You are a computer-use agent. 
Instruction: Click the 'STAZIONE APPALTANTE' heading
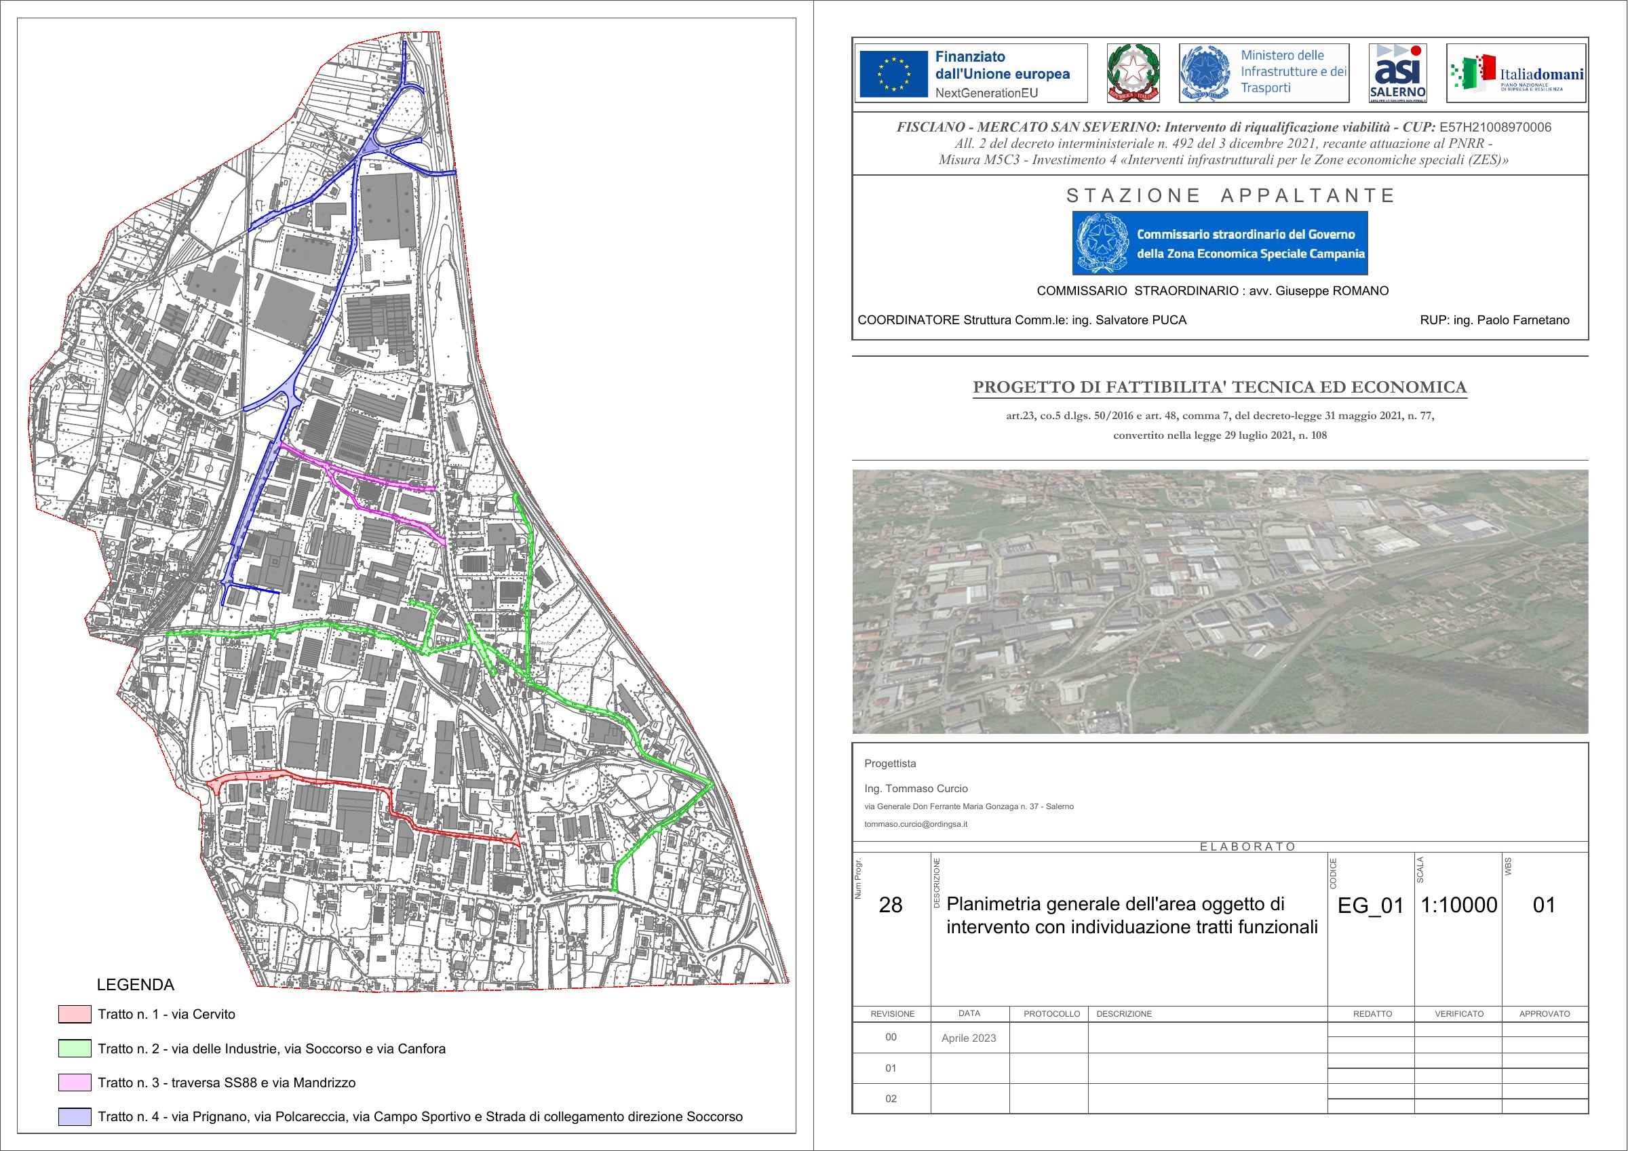[x=1230, y=196]
